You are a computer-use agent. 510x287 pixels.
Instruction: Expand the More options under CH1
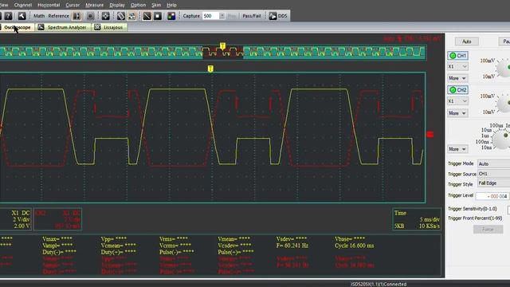[x=457, y=78]
